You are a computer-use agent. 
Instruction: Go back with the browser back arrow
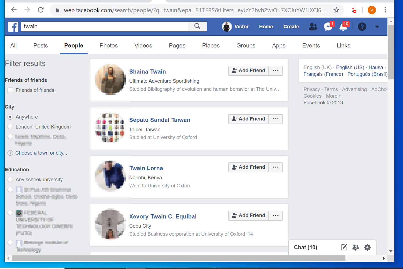click(14, 10)
